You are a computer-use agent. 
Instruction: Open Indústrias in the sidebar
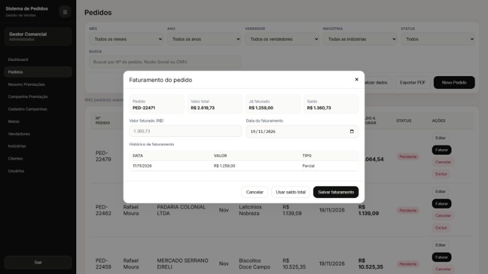[38, 146]
